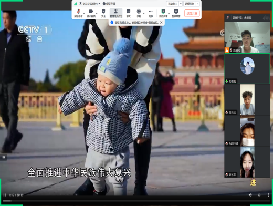
Task: Open the playlist sidebar toggle icon at left edge
Action: [x=3, y=158]
